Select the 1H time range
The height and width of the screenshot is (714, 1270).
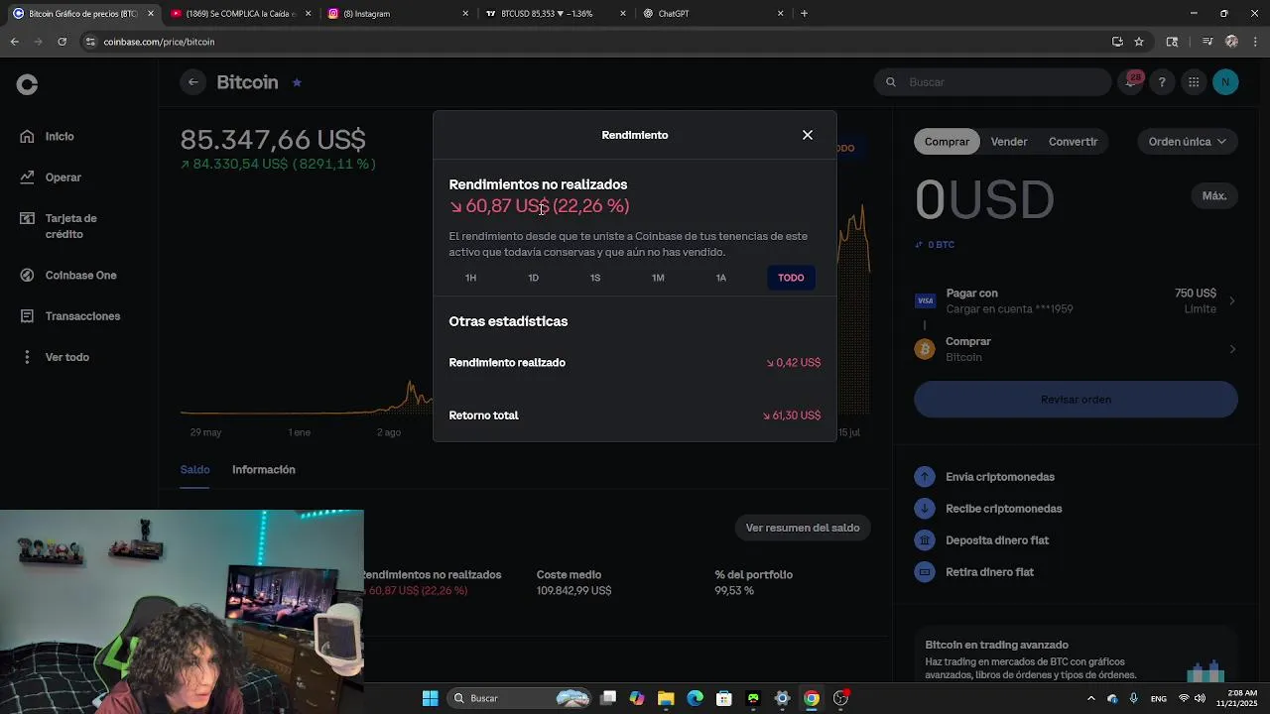coord(471,278)
